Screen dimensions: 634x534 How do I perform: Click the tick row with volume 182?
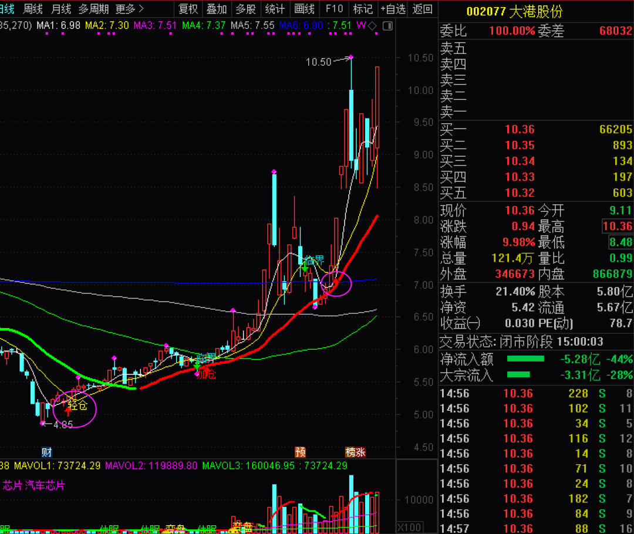point(536,498)
